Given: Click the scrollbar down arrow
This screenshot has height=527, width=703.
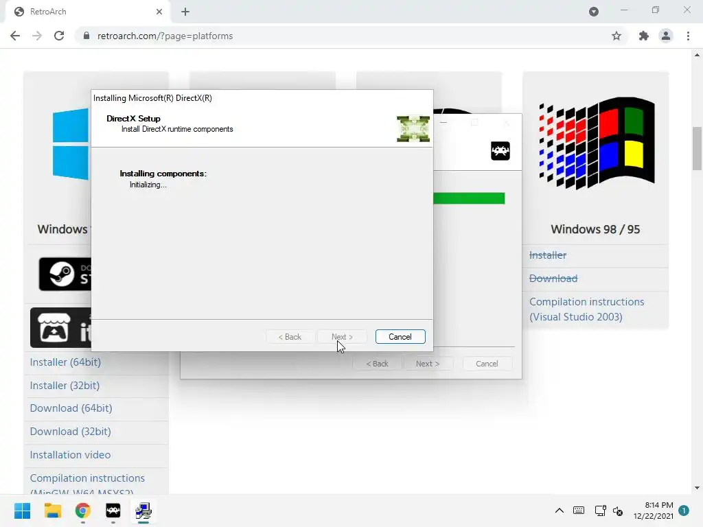Looking at the screenshot, I should [697, 488].
